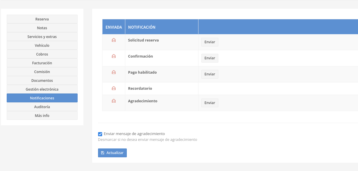Click envelope icon for Agradecimiento
The width and height of the screenshot is (358, 171).
114,101
